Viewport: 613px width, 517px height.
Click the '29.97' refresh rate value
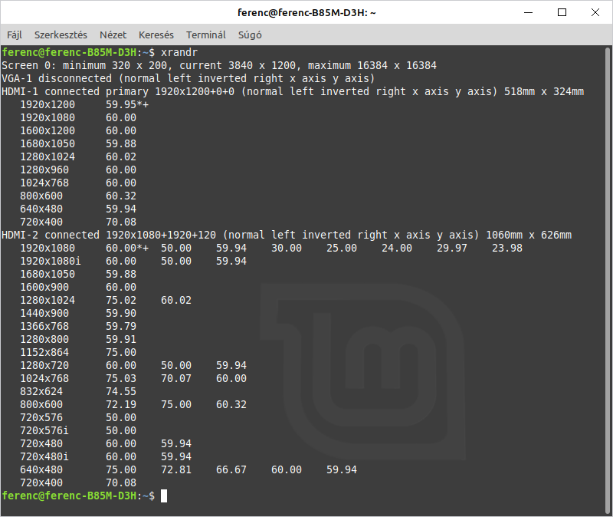point(451,248)
